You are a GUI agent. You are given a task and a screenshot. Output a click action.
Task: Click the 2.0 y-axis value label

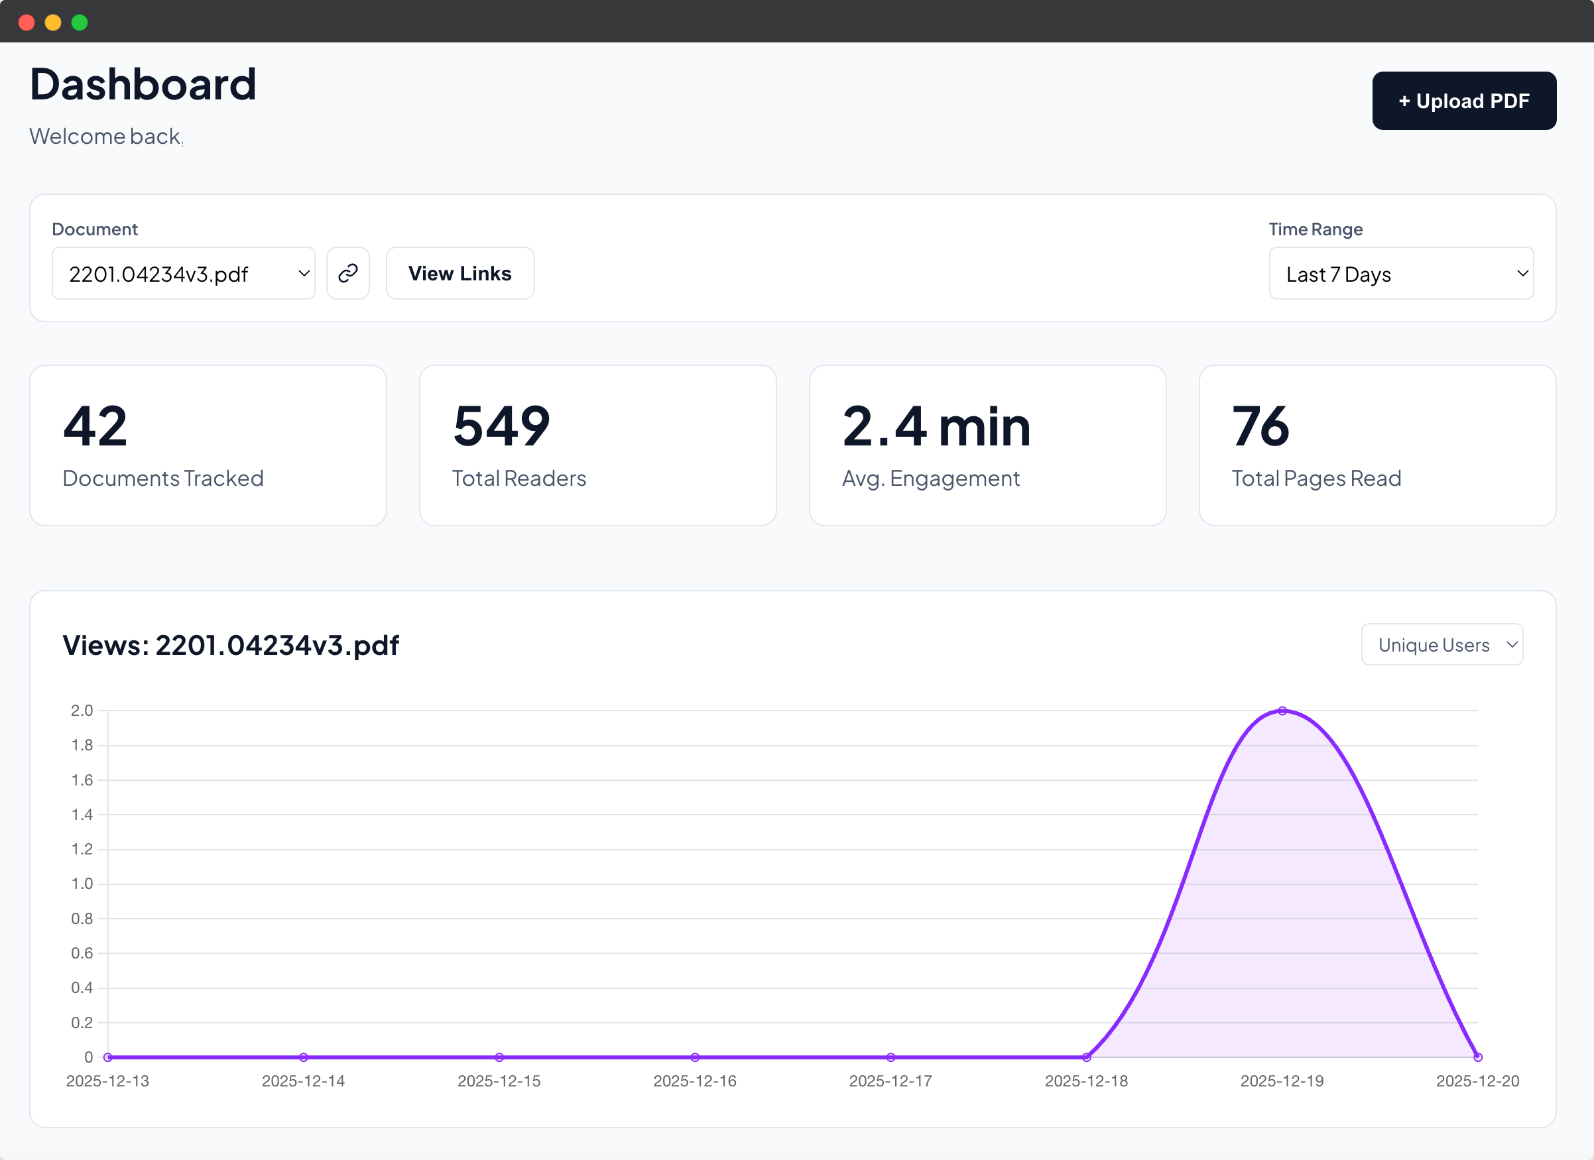click(x=82, y=711)
